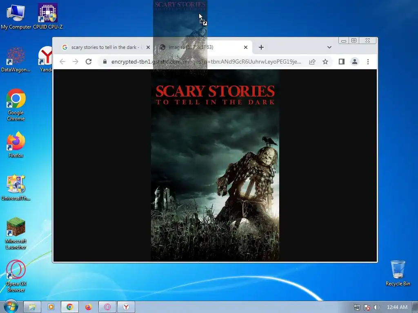Open a new tab with plus button

tap(261, 47)
